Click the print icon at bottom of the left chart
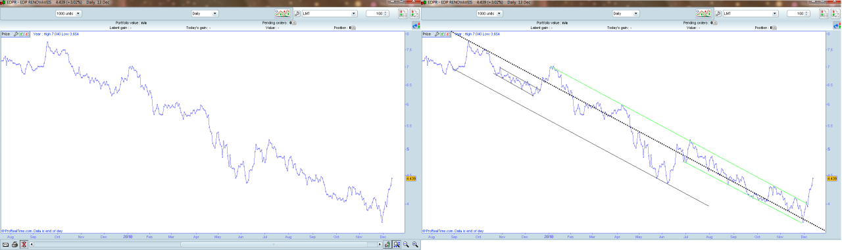842x250 pixels. point(14,244)
